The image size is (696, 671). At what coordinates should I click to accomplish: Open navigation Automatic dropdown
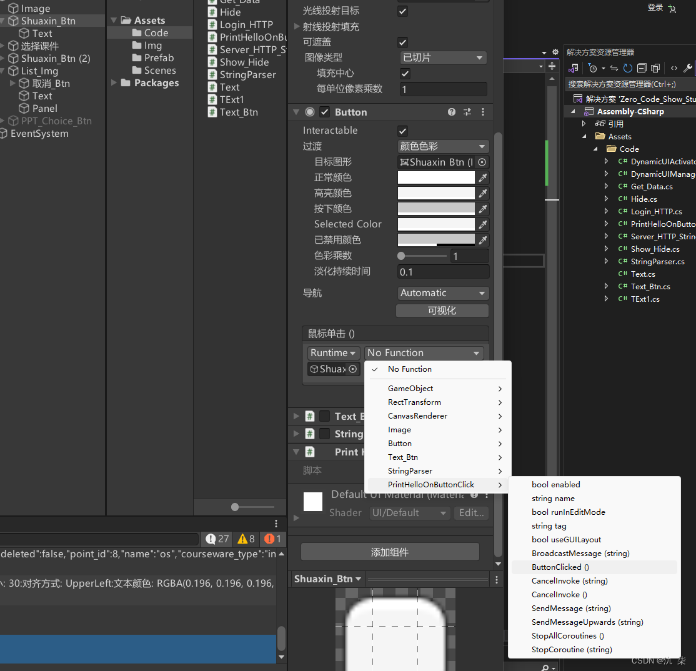click(x=443, y=293)
